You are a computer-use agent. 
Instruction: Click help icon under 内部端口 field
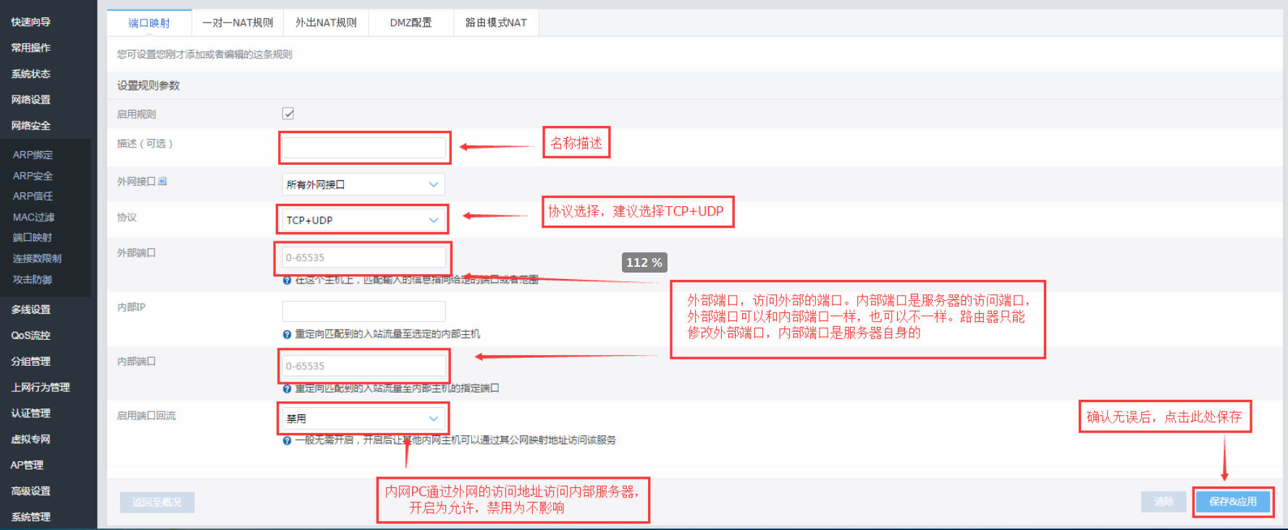(287, 389)
